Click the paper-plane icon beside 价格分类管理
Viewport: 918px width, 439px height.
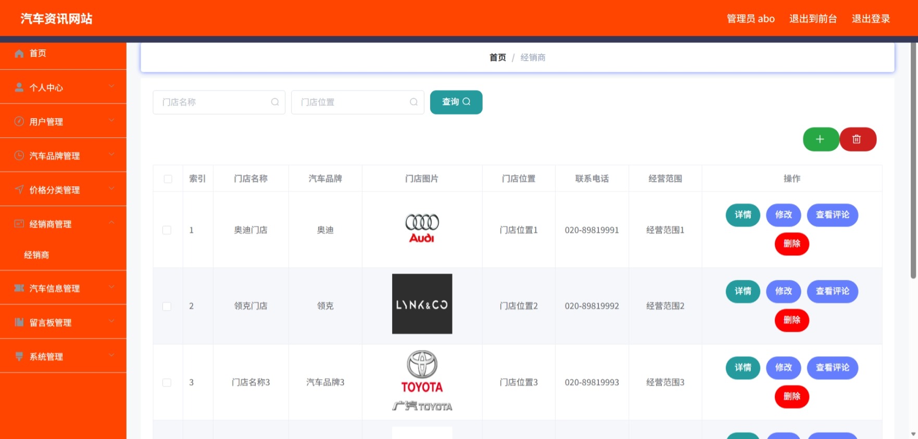(x=19, y=189)
